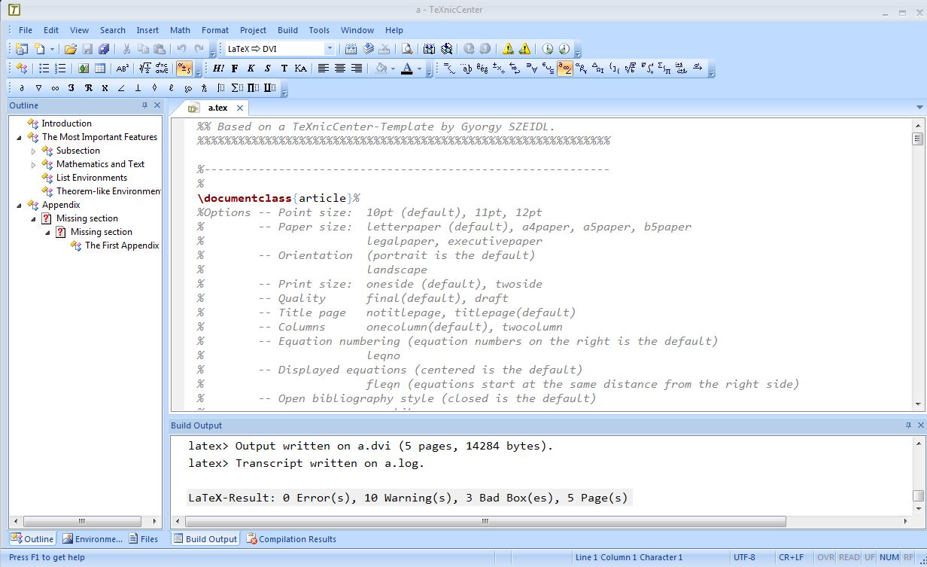
Task: Select The First Appendix outline item
Action: (x=122, y=245)
